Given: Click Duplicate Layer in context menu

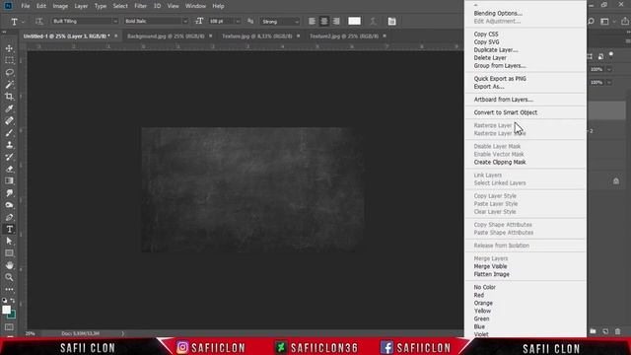Looking at the screenshot, I should [496, 50].
